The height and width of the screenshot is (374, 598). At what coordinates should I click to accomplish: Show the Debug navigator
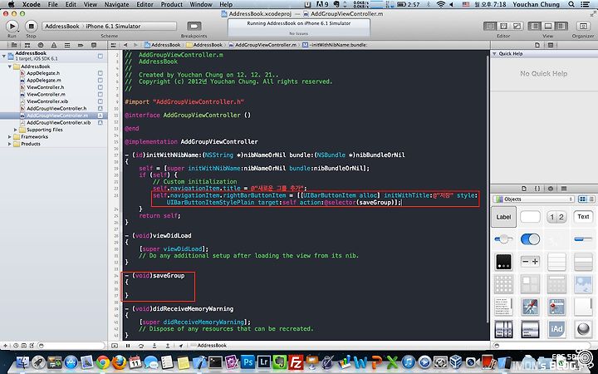[67, 45]
